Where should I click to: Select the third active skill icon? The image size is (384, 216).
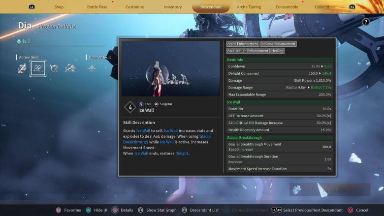pos(54,68)
